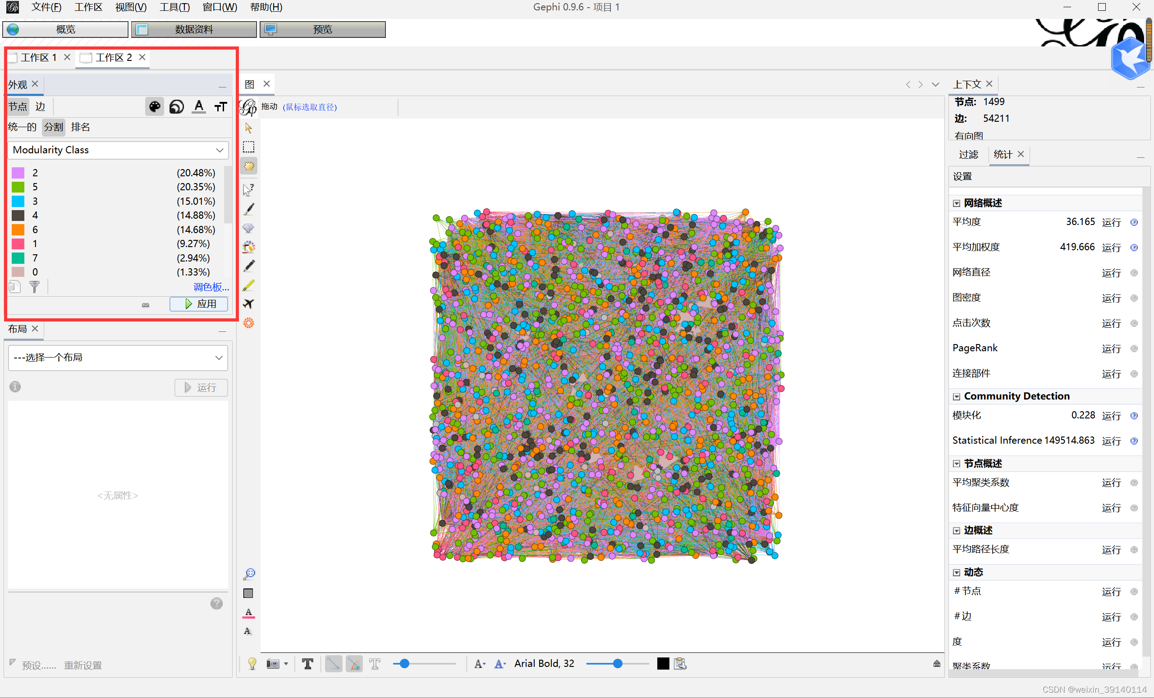Toggle edge color from source rainbow button

[354, 664]
